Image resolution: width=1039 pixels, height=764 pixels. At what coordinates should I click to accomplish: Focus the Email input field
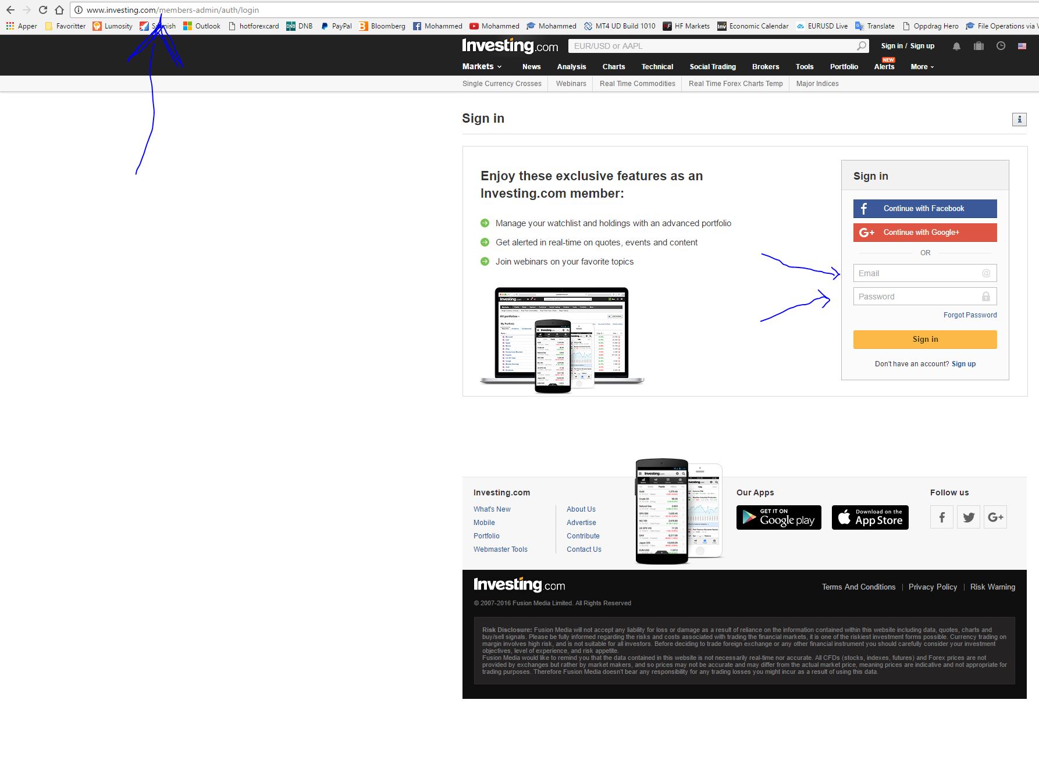pos(925,273)
